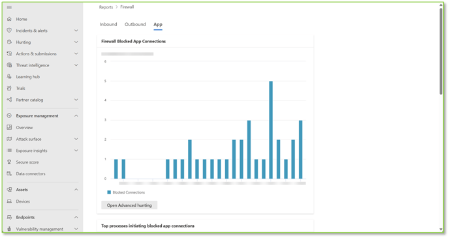Click the Learning hub icon
The height and width of the screenshot is (238, 449).
pyautogui.click(x=9, y=77)
